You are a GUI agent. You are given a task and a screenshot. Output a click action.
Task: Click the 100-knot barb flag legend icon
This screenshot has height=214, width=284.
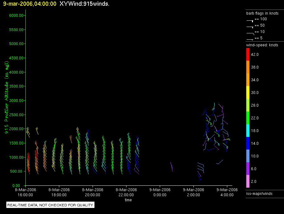coord(250,20)
